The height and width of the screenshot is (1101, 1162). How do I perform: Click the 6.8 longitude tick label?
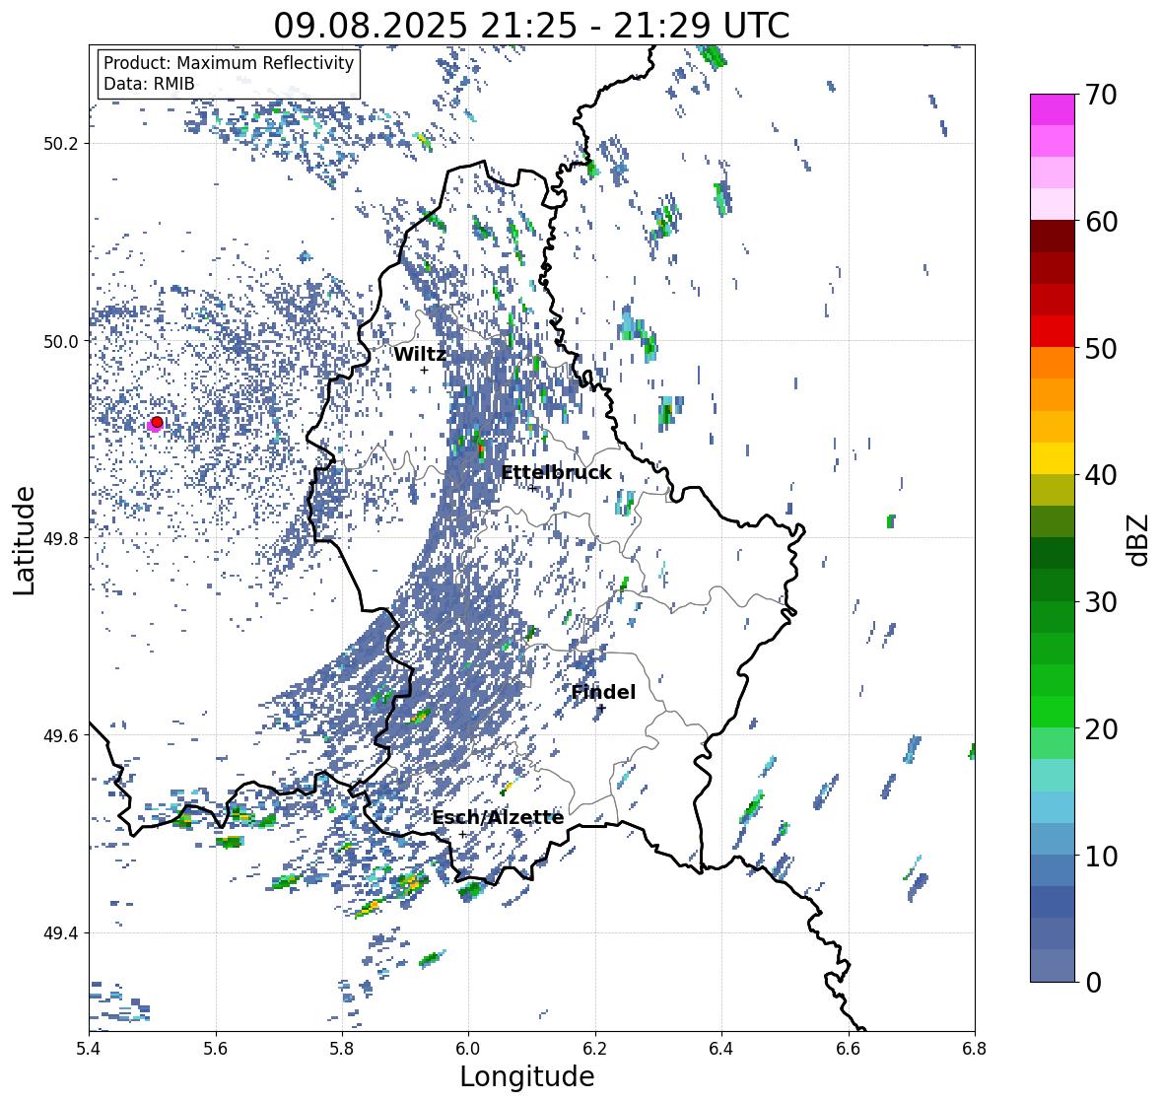[975, 1048]
